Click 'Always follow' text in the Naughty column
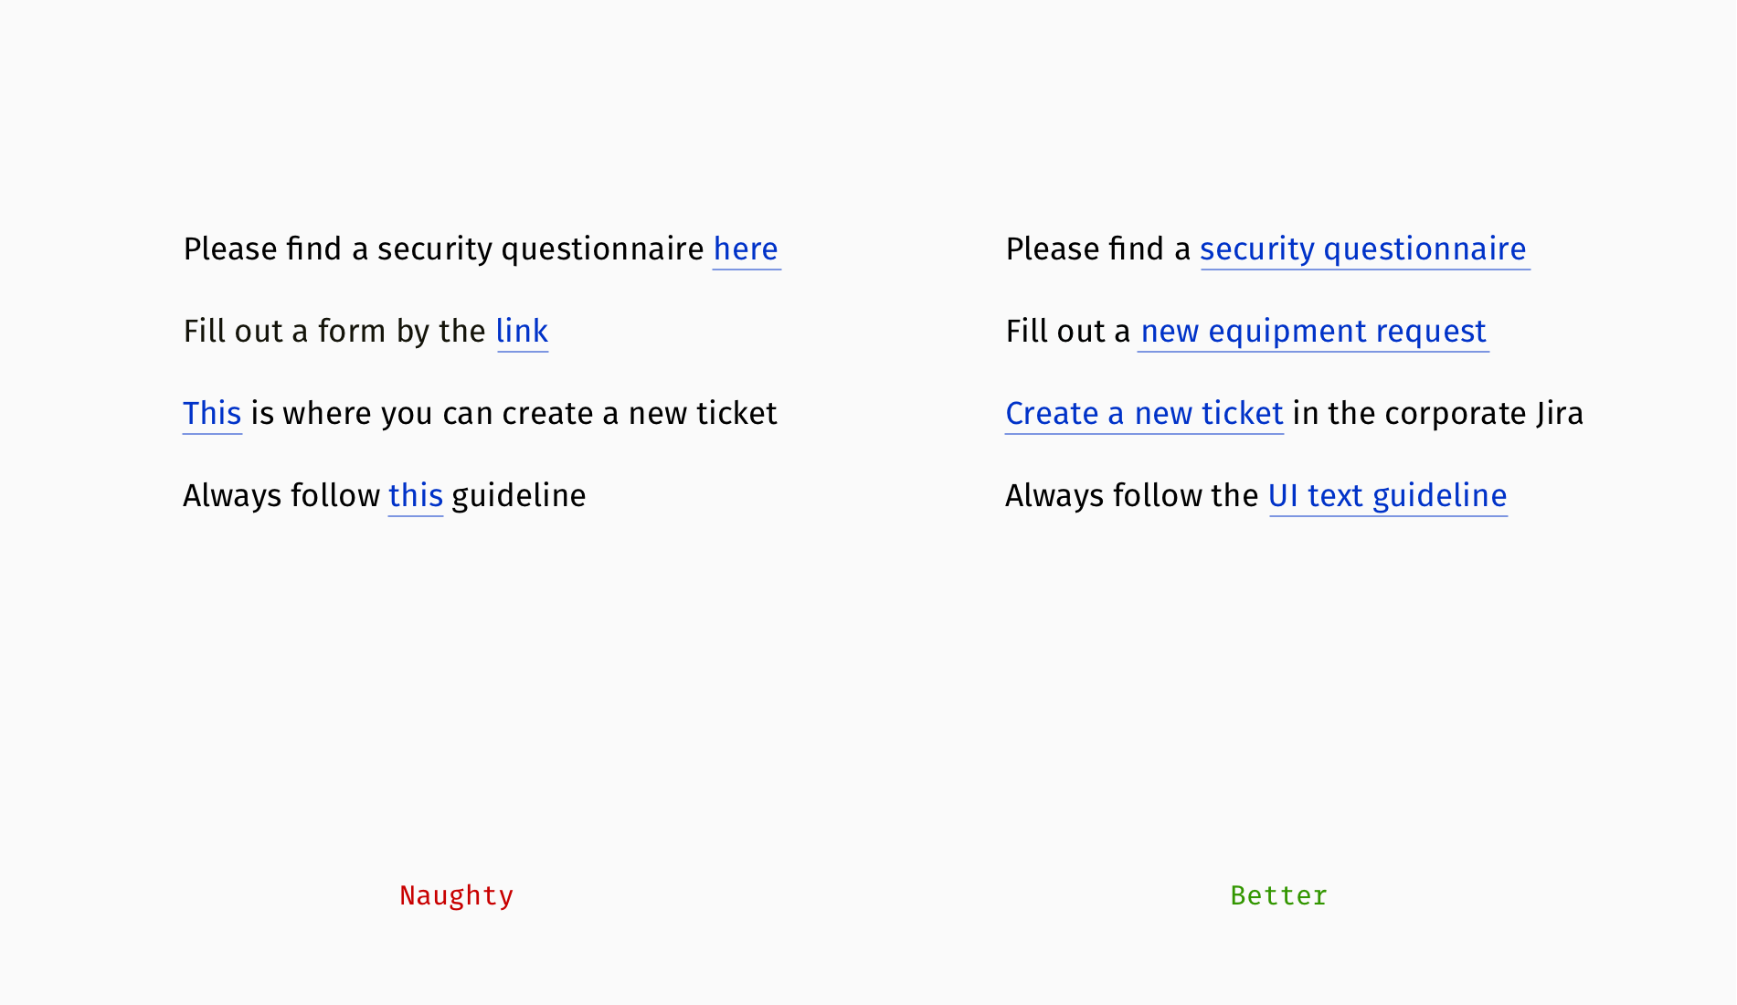 point(281,496)
